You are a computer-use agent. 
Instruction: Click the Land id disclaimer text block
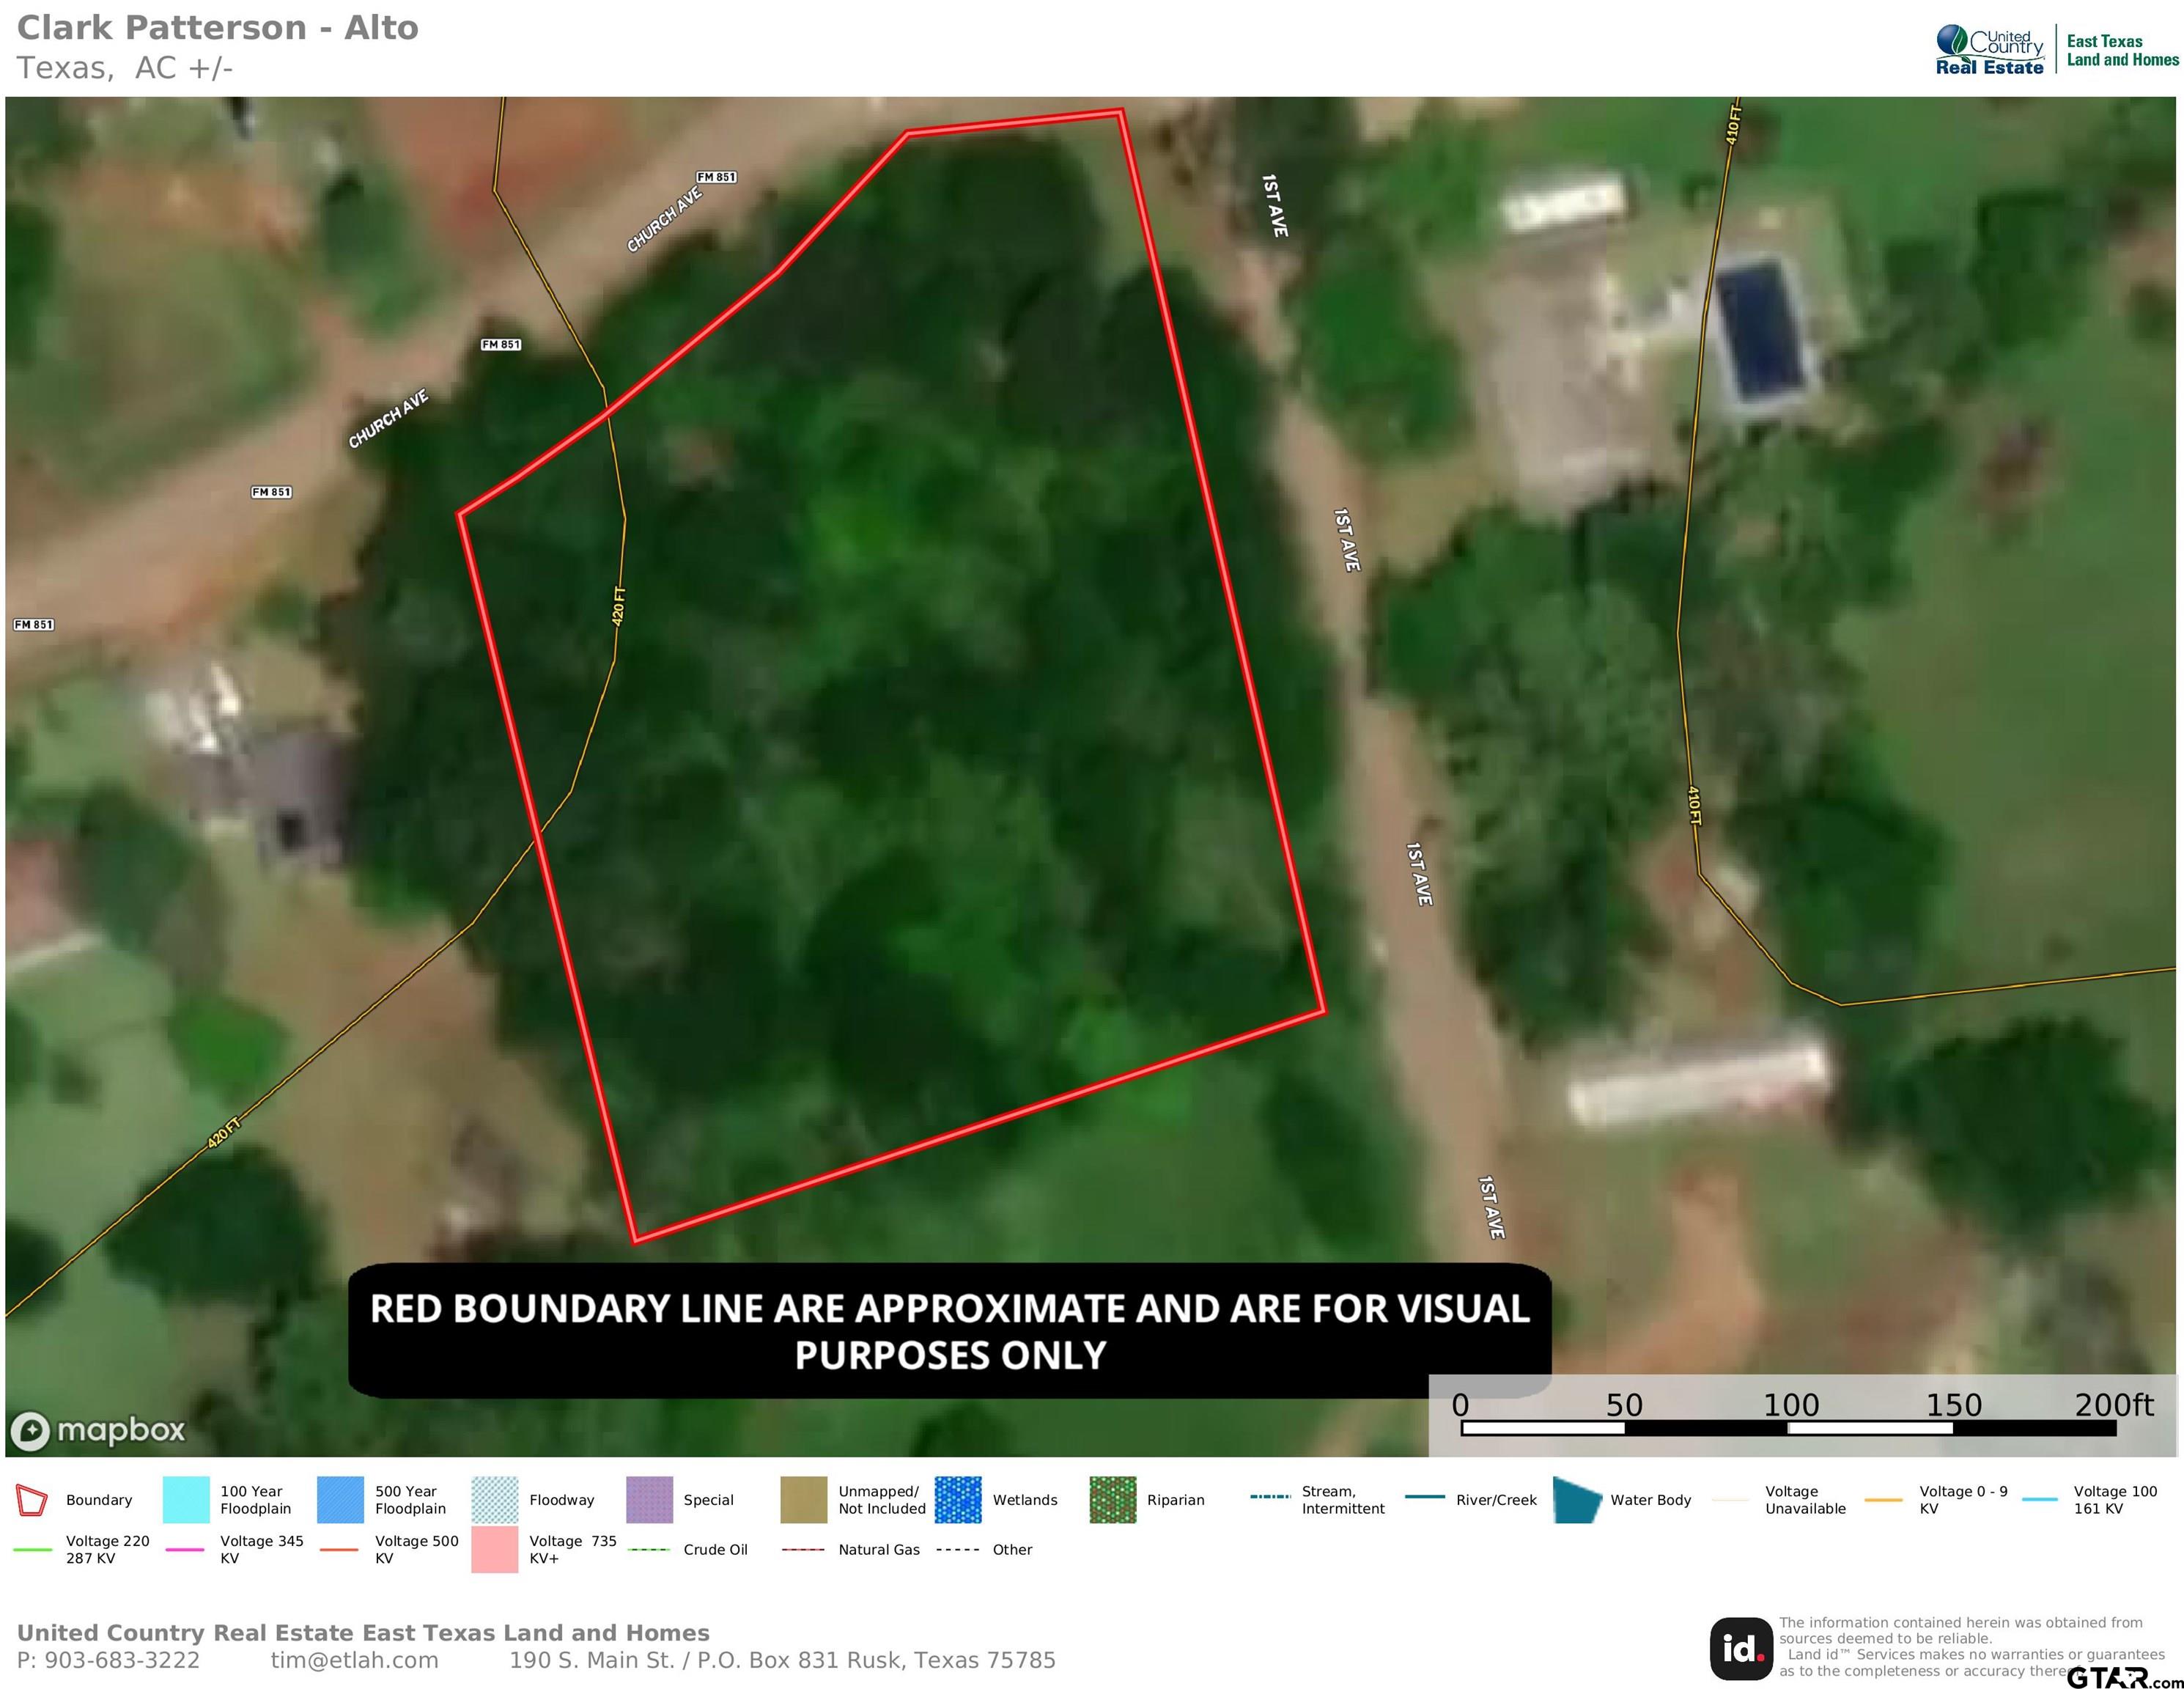click(x=1971, y=1647)
